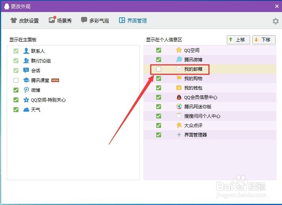The width and height of the screenshot is (282, 205).
Task: Click the 联系人 person icon
Action: (26, 51)
